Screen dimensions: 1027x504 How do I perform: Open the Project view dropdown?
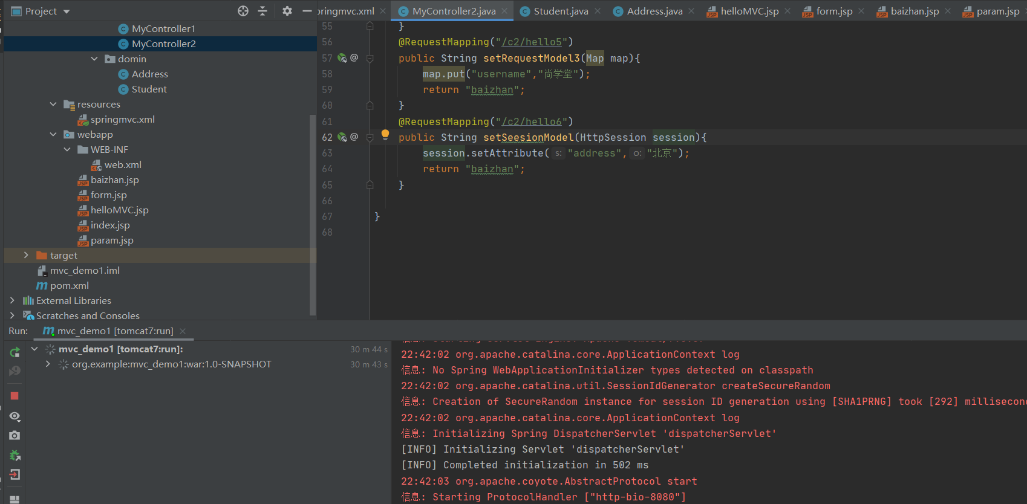[x=67, y=11]
